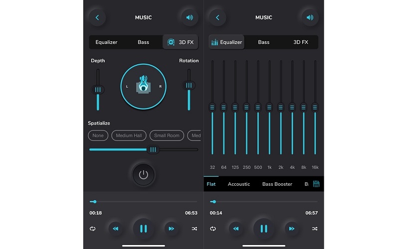Tap the 3D listener position dial

143,86
